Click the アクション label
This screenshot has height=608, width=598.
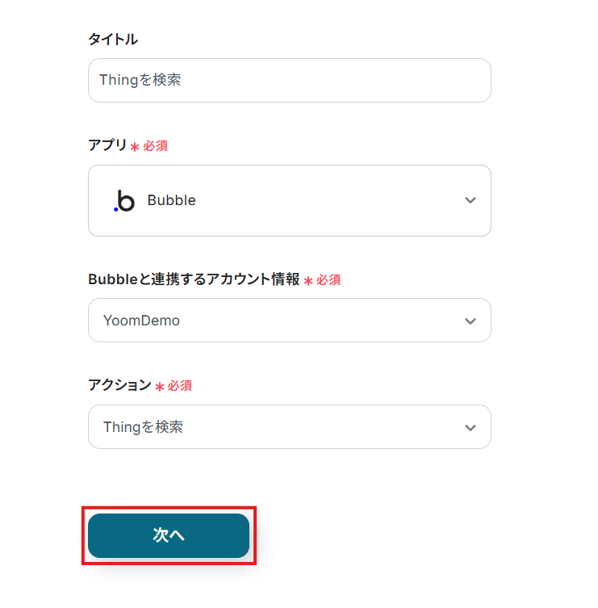(119, 385)
